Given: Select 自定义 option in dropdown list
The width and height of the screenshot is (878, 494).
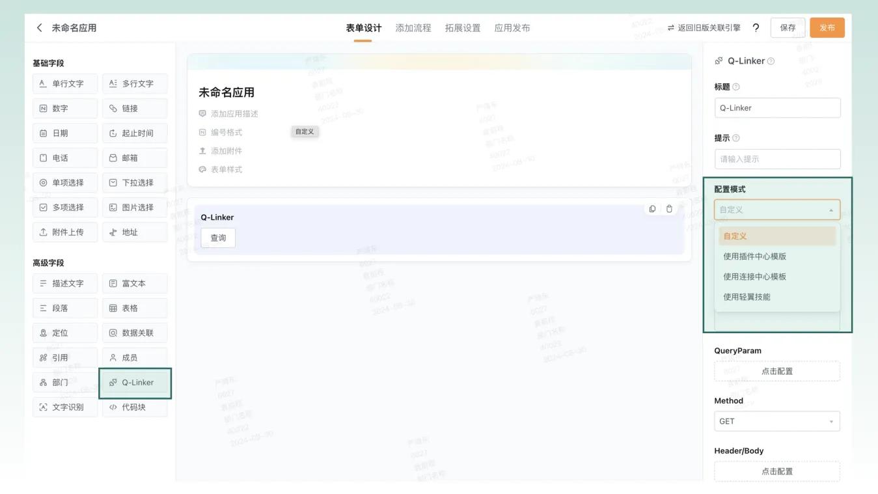Looking at the screenshot, I should [777, 236].
